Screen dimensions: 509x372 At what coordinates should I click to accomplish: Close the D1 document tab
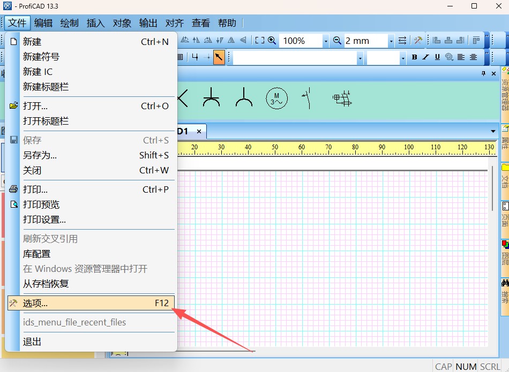[x=199, y=131]
